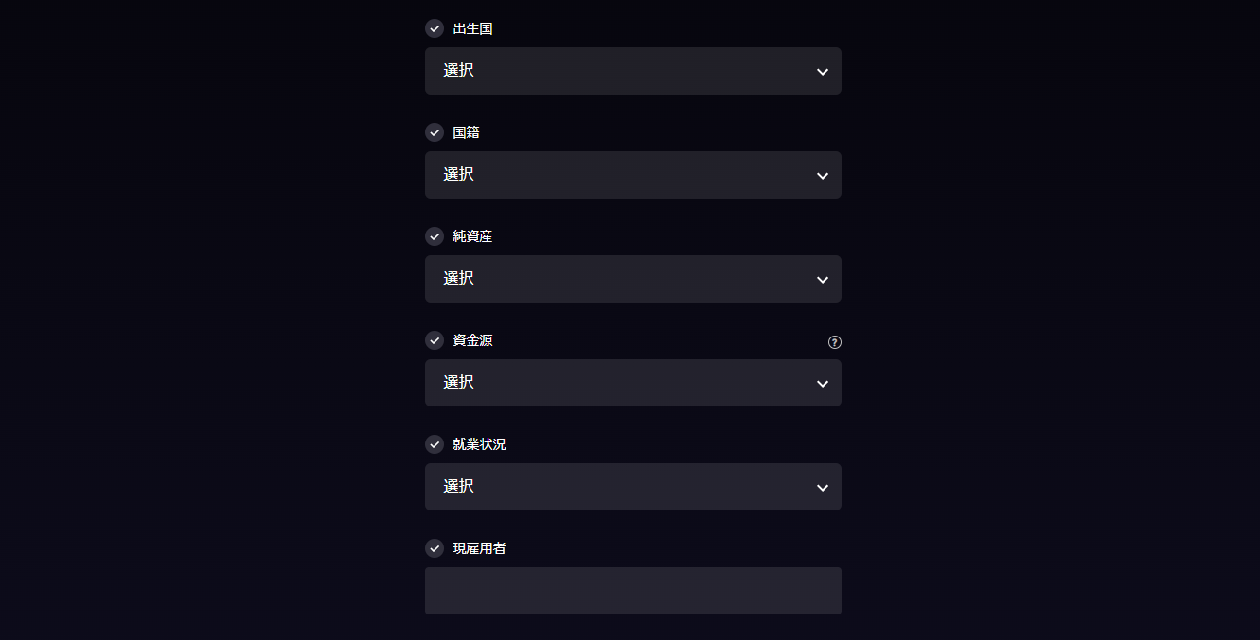Expand the 純資産 dropdown chevron
This screenshot has width=1260, height=640.
click(x=823, y=280)
